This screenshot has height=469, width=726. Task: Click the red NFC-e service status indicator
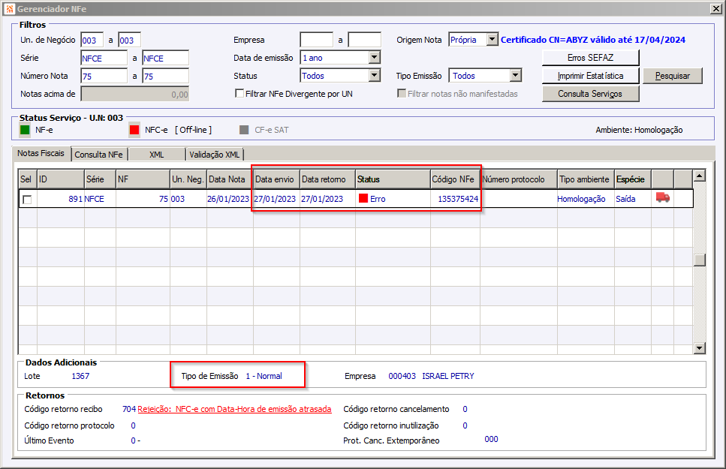click(x=134, y=130)
